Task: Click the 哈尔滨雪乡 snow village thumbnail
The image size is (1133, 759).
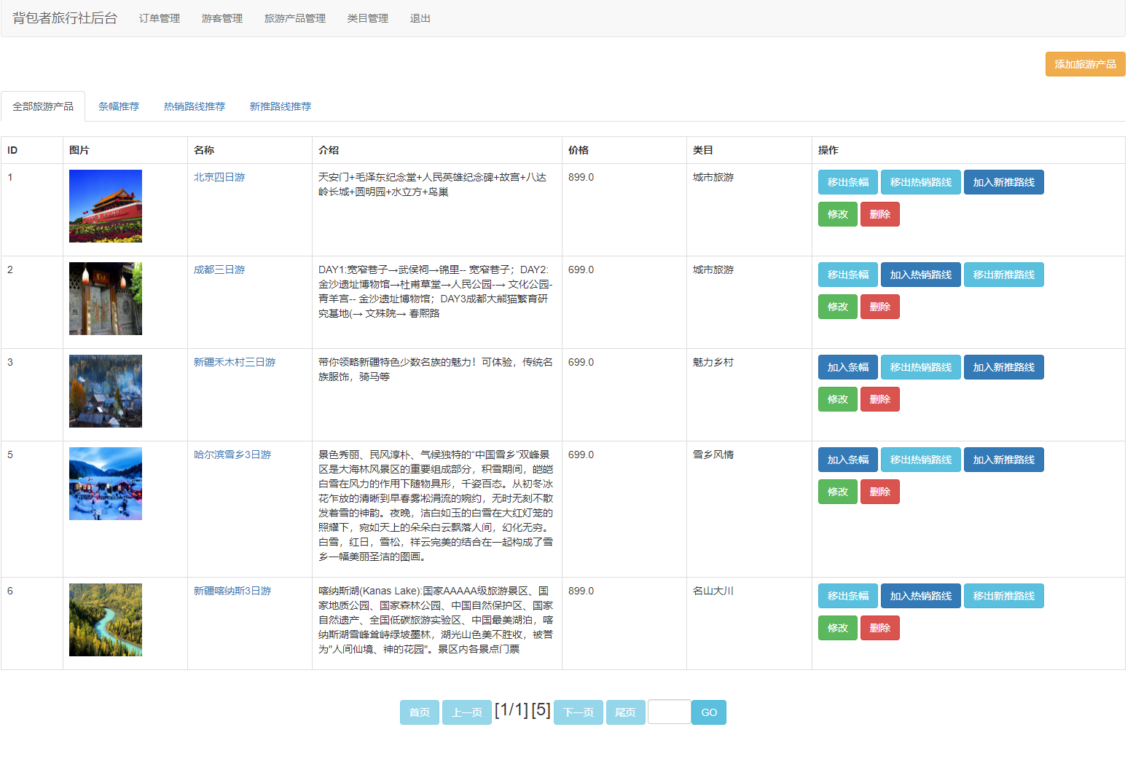Action: (106, 484)
